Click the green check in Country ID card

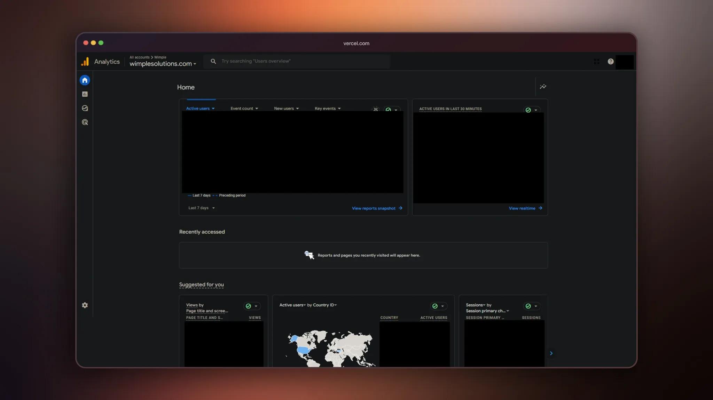tap(435, 306)
